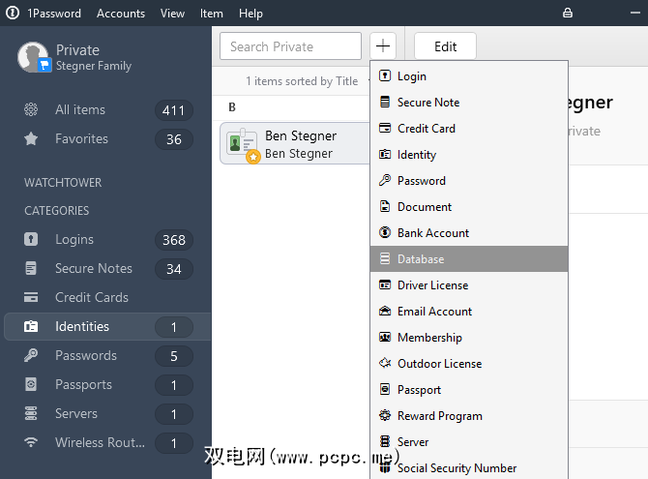
Task: Change sorting via 'items sorted by Title'
Action: tap(302, 81)
